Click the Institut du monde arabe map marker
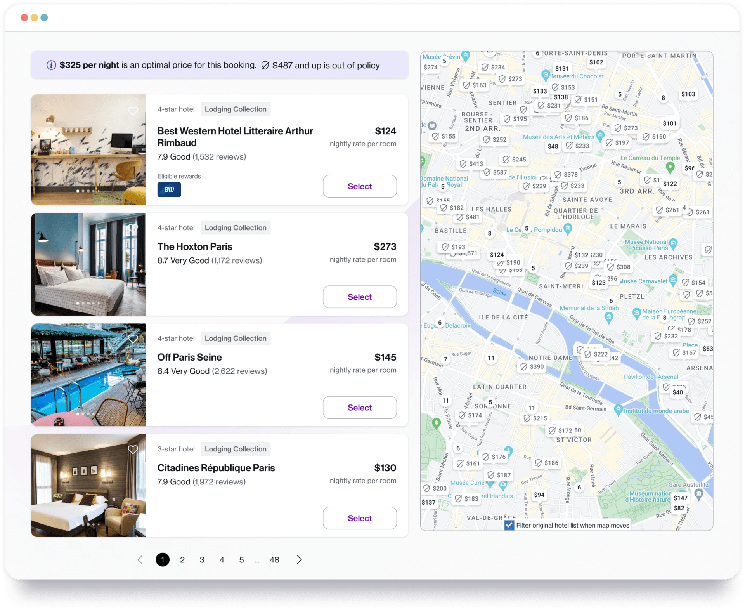This screenshot has width=745, height=611. pos(618,410)
